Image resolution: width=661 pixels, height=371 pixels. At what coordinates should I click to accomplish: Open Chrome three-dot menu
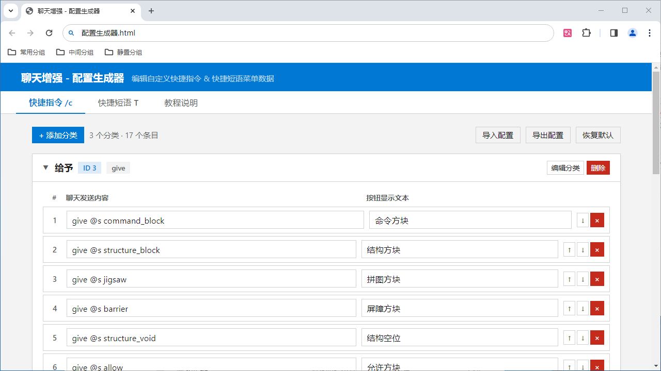pyautogui.click(x=650, y=33)
